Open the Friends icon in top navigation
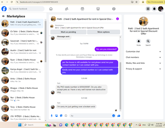The height and width of the screenshot is (128, 165). [x=67, y=9]
